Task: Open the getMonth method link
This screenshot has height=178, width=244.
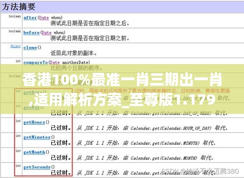Action: (34, 153)
